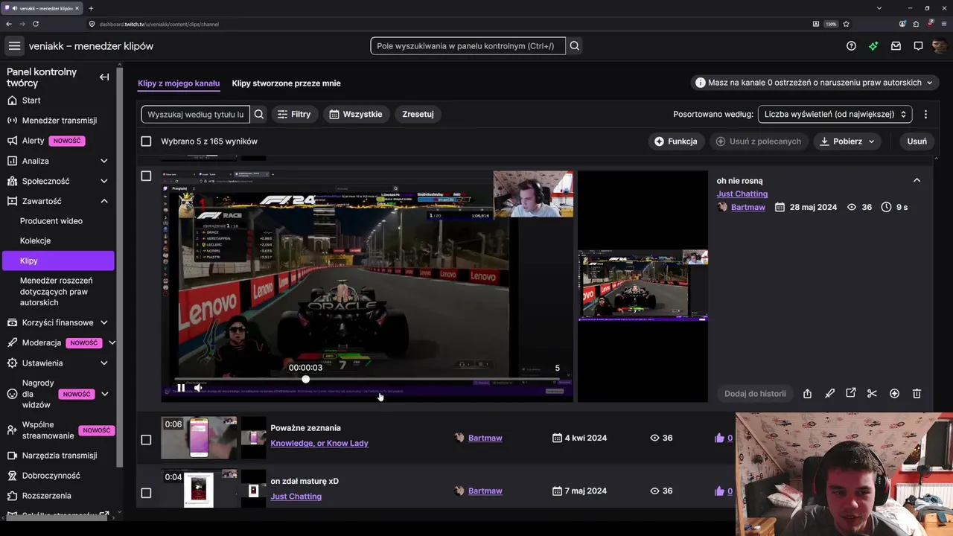Viewport: 953px width, 536px height.
Task: Click the Funkcja button
Action: (676, 141)
